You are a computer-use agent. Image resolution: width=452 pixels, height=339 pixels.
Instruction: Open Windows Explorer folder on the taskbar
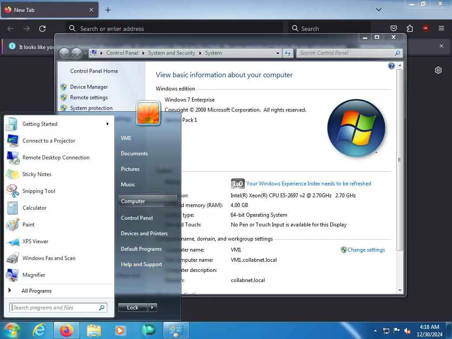point(94,331)
